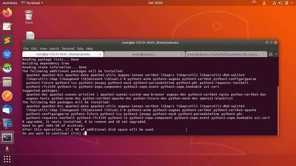Maximize the terminal window
The image size is (296, 166).
271,42
